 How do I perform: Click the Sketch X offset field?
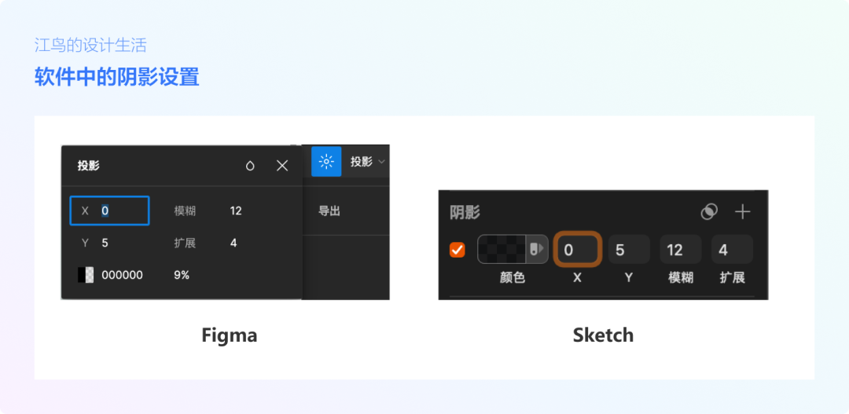click(578, 250)
